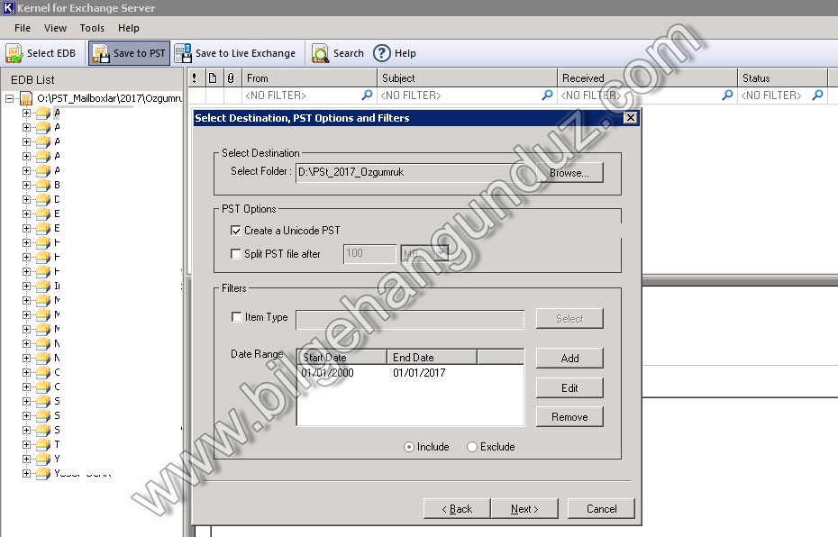Open the split size unit dropdown
The width and height of the screenshot is (838, 537).
(x=442, y=254)
